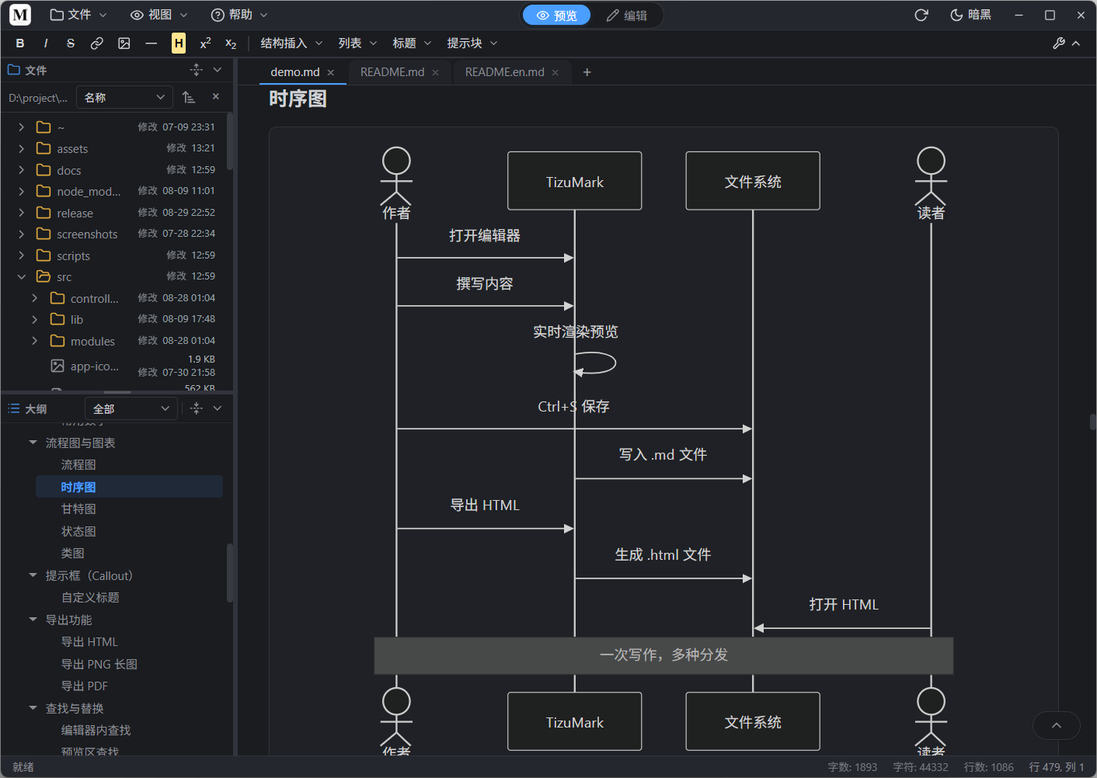The image size is (1097, 778).
Task: Open the 标题 heading dropdown
Action: [x=412, y=43]
